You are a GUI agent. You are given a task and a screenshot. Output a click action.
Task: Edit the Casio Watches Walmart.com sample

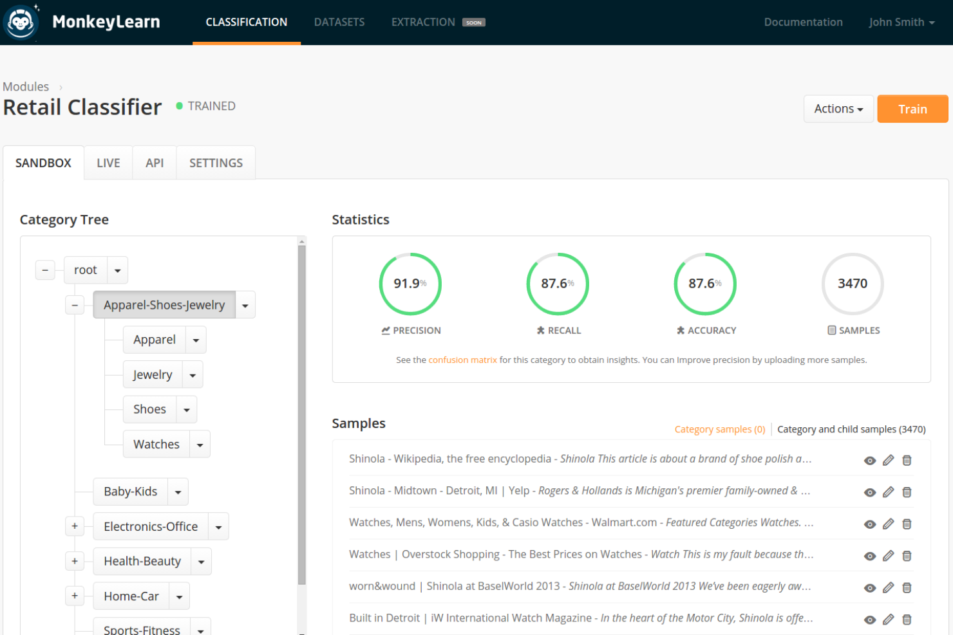889,524
